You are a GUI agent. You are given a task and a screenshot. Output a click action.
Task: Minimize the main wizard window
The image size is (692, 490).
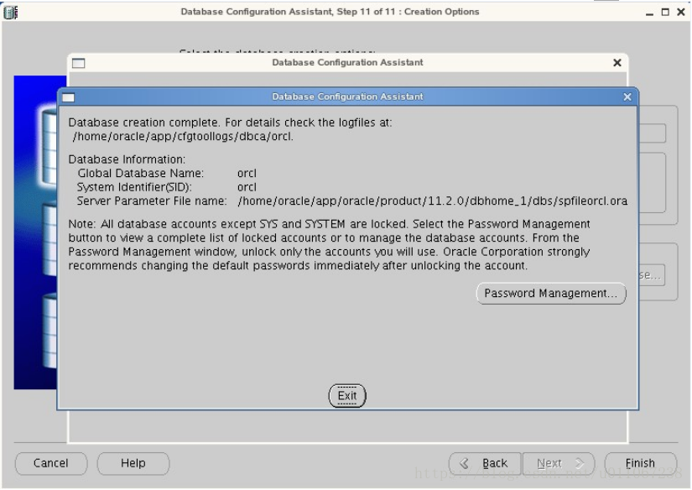point(649,13)
